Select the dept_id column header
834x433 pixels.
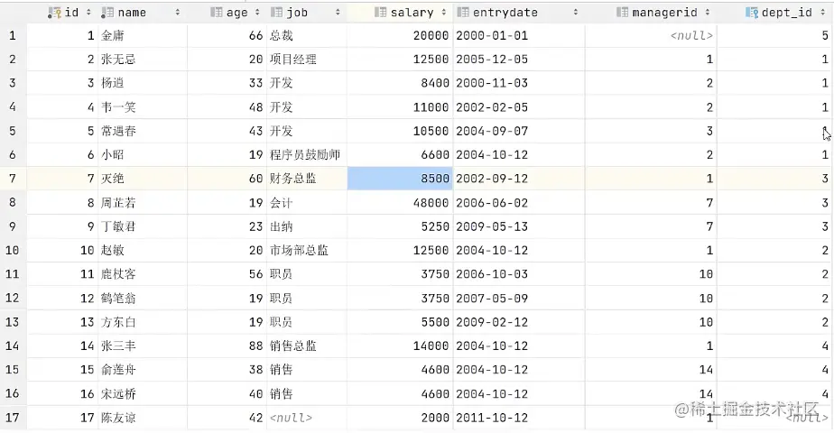(775, 13)
